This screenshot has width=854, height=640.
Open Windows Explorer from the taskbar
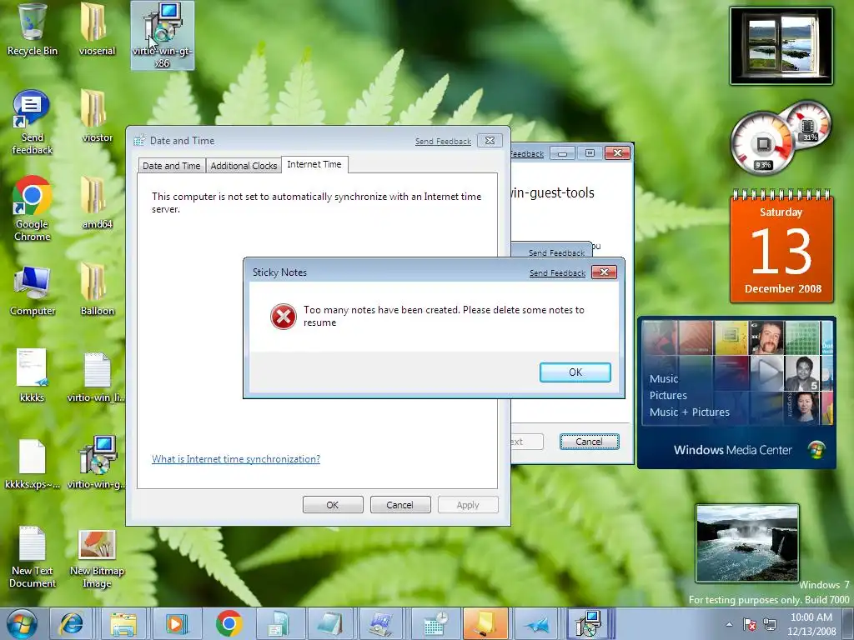point(123,623)
